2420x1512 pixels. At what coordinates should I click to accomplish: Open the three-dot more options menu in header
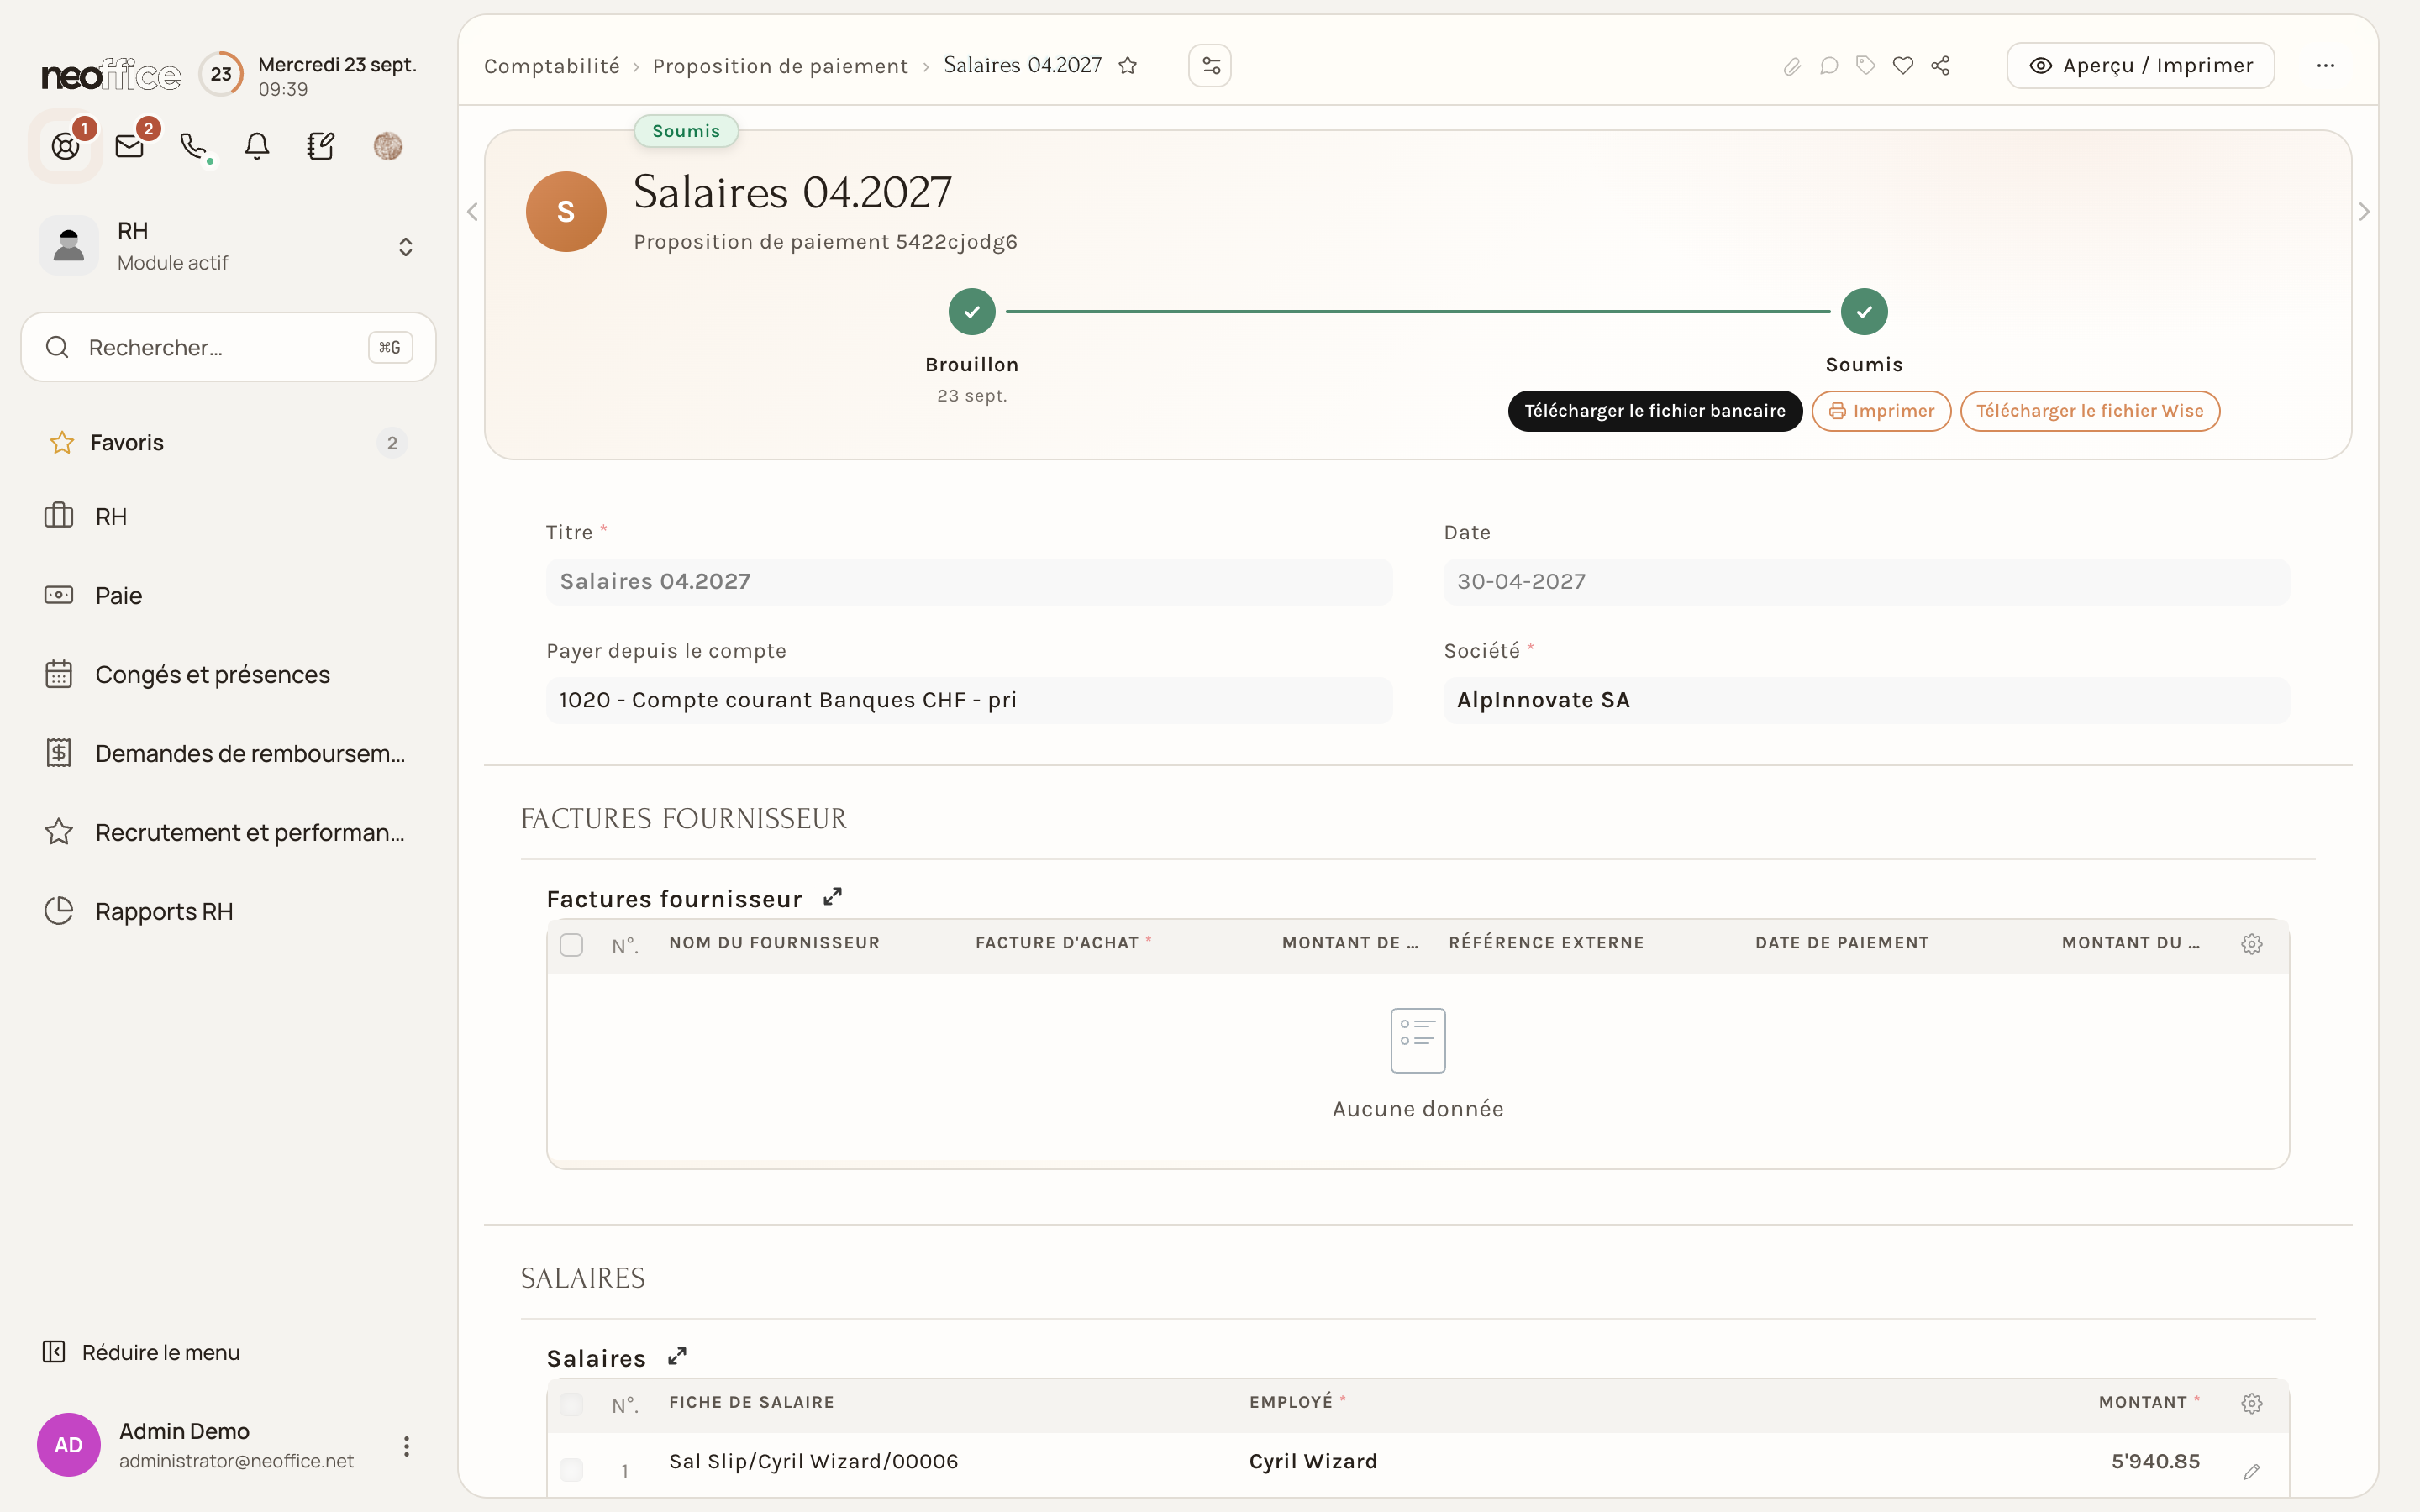pos(2326,66)
